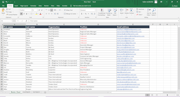Open Cell Styles gallery
180x97 pixels.
coord(115,12)
